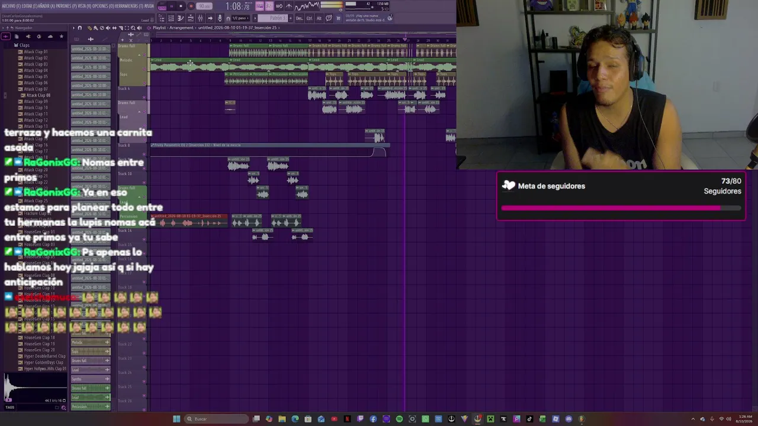Screen dimensions: 758x426
Task: Click the browser cloud tab icon
Action: coord(50,37)
